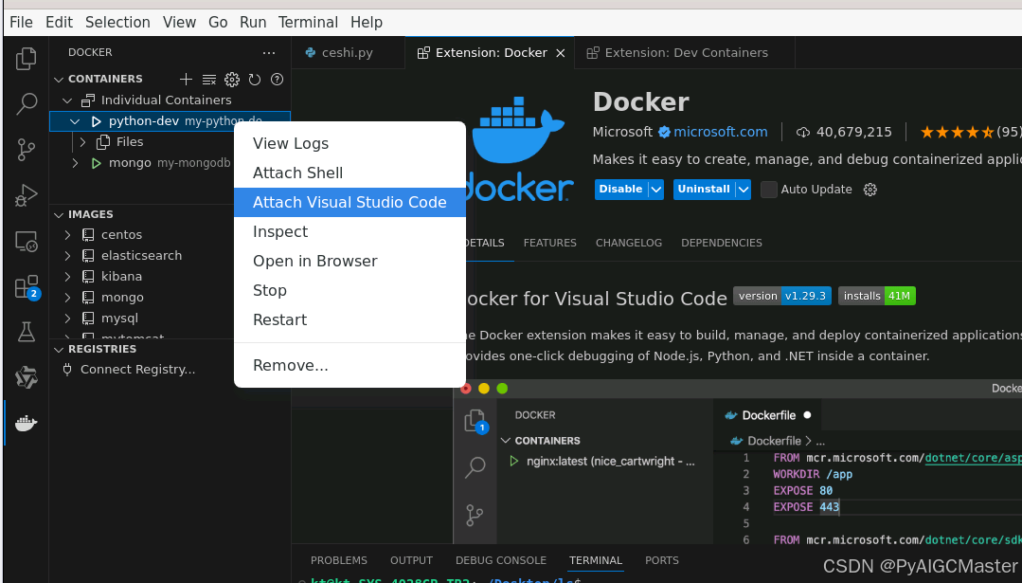Collapse the python-dev container node

pos(75,121)
